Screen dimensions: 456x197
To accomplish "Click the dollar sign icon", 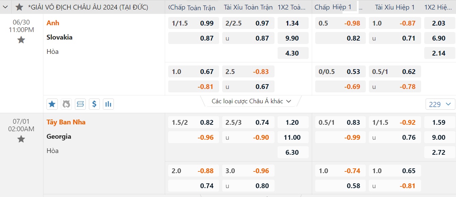I will [x=94, y=104].
